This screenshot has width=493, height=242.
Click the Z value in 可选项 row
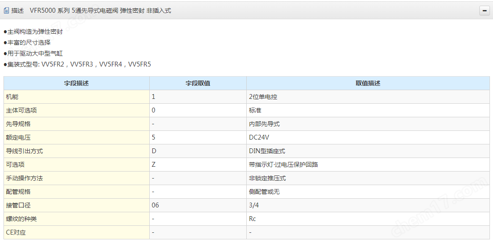click(198, 165)
